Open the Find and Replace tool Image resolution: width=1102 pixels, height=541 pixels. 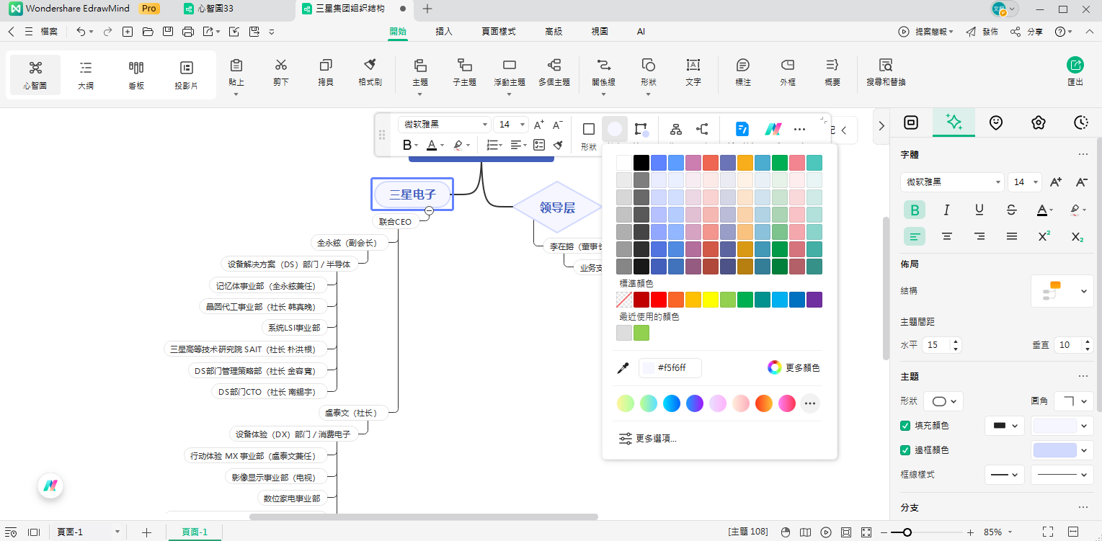(886, 66)
